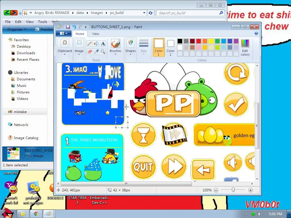Open Desktop under Favorites
The width and height of the screenshot is (291, 218).
tap(24, 46)
